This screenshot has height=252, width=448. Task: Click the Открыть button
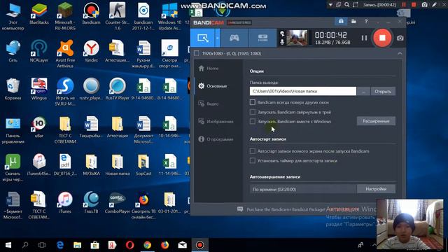pyautogui.click(x=383, y=92)
